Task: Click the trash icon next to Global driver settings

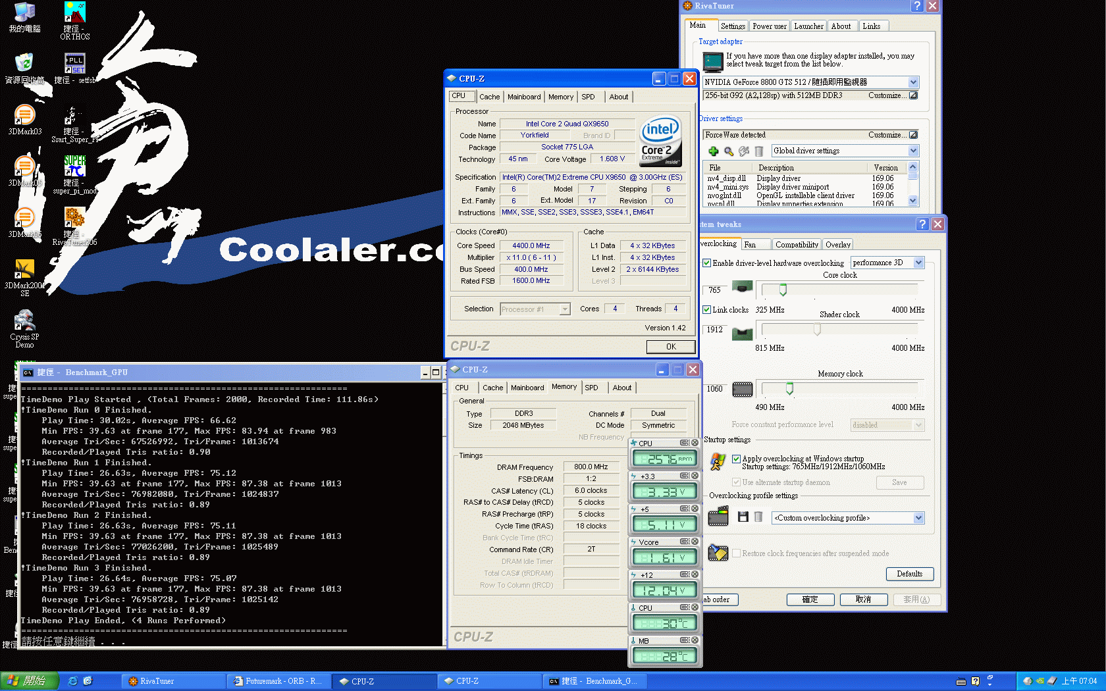Action: [x=758, y=151]
